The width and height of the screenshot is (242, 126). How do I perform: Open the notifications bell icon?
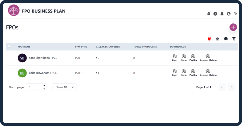click(x=222, y=14)
